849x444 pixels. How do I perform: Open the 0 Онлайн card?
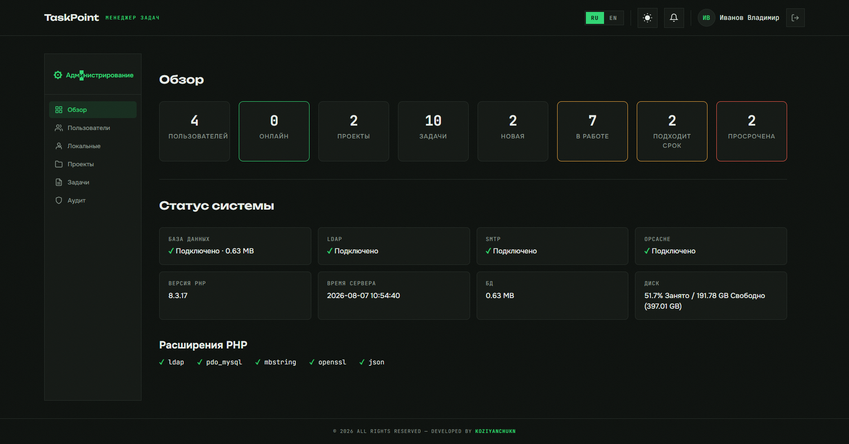click(x=274, y=131)
